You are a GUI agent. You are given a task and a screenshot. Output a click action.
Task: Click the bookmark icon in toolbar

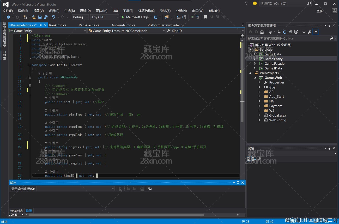(205, 17)
